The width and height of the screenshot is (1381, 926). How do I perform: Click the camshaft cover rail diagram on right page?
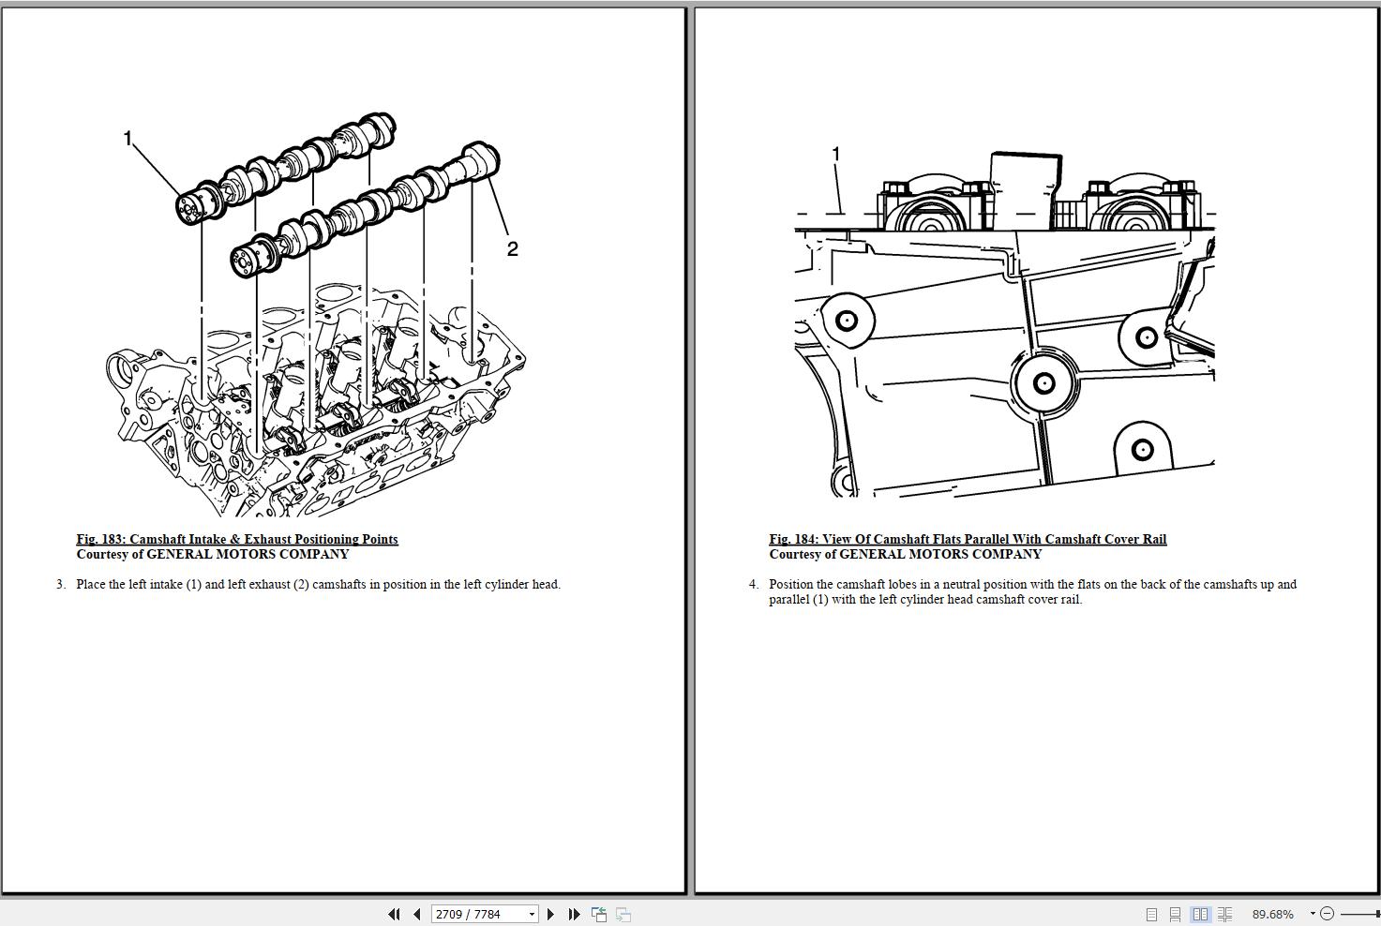[x=1005, y=321]
